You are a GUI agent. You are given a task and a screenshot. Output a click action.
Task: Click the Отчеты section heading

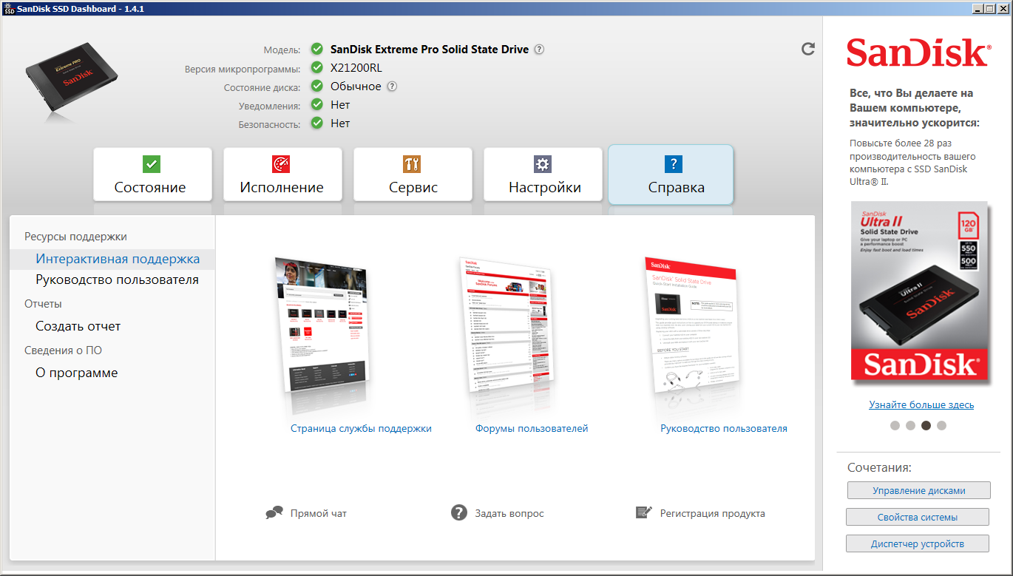(x=43, y=304)
